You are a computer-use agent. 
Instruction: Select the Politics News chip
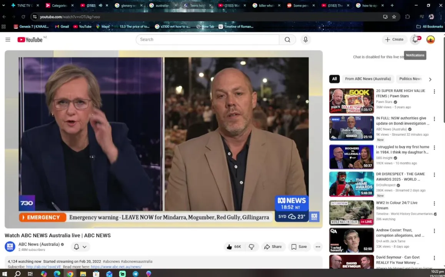click(410, 79)
